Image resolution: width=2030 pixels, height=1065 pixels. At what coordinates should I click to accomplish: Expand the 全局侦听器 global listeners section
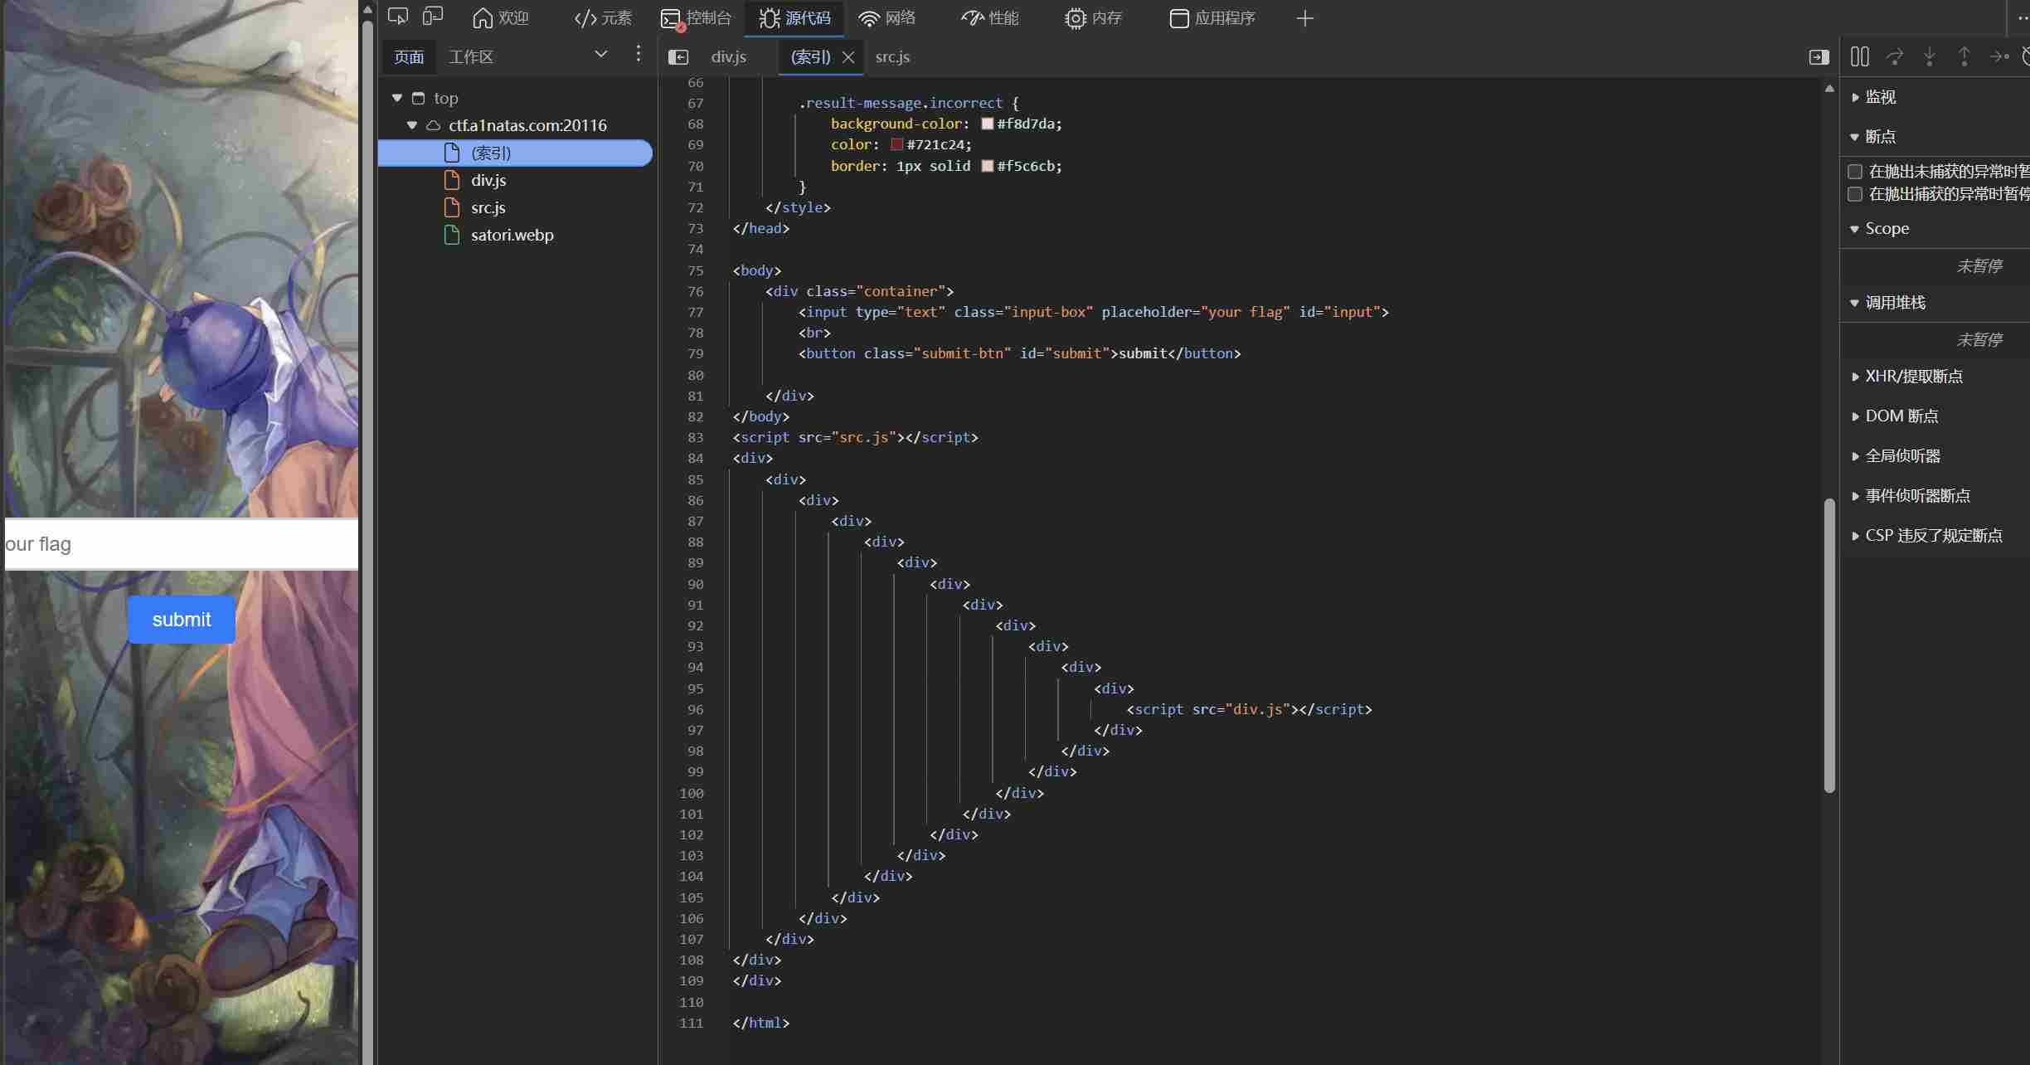tap(1855, 456)
